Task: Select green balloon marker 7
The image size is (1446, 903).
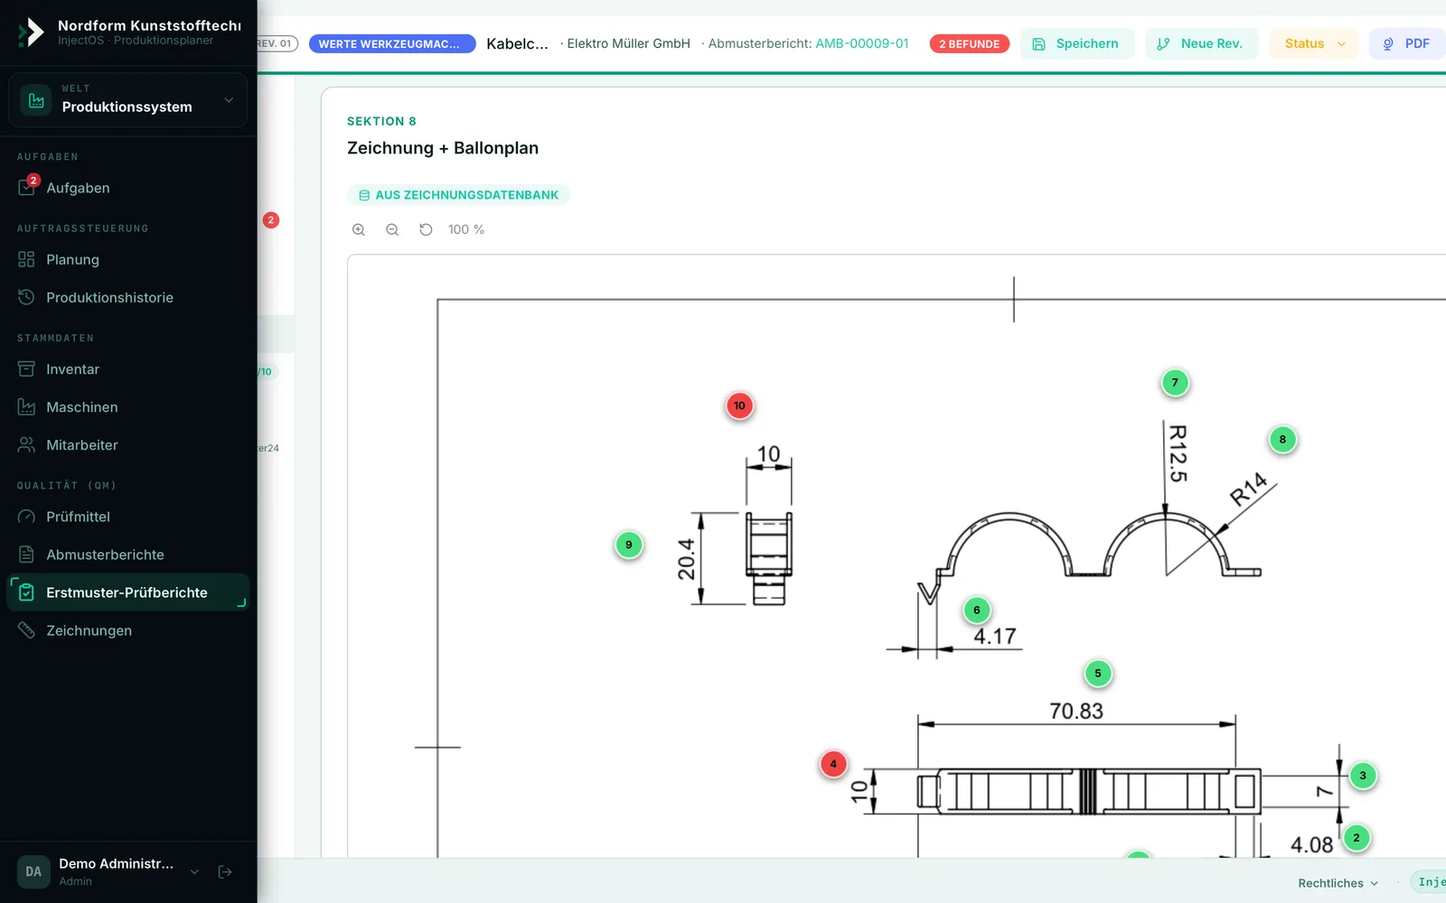Action: point(1175,383)
